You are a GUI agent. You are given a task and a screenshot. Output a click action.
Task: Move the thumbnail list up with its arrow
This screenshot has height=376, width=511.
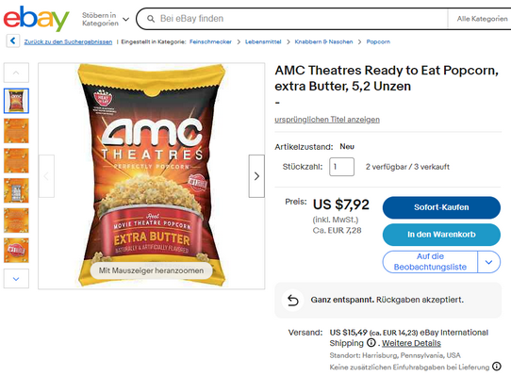(x=16, y=73)
